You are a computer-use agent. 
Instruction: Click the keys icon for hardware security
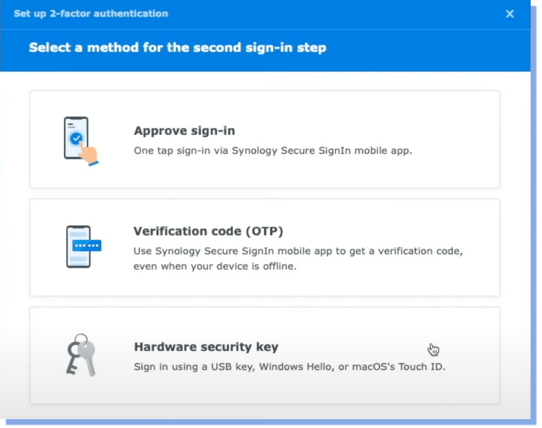pyautogui.click(x=81, y=355)
